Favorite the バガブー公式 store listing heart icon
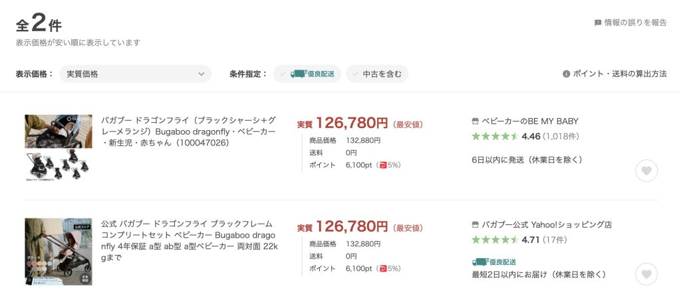 pos(646,274)
